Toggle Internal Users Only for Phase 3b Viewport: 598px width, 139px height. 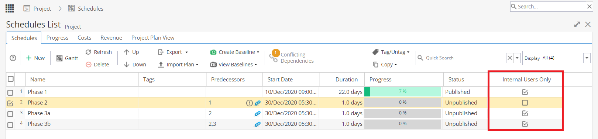click(x=525, y=124)
